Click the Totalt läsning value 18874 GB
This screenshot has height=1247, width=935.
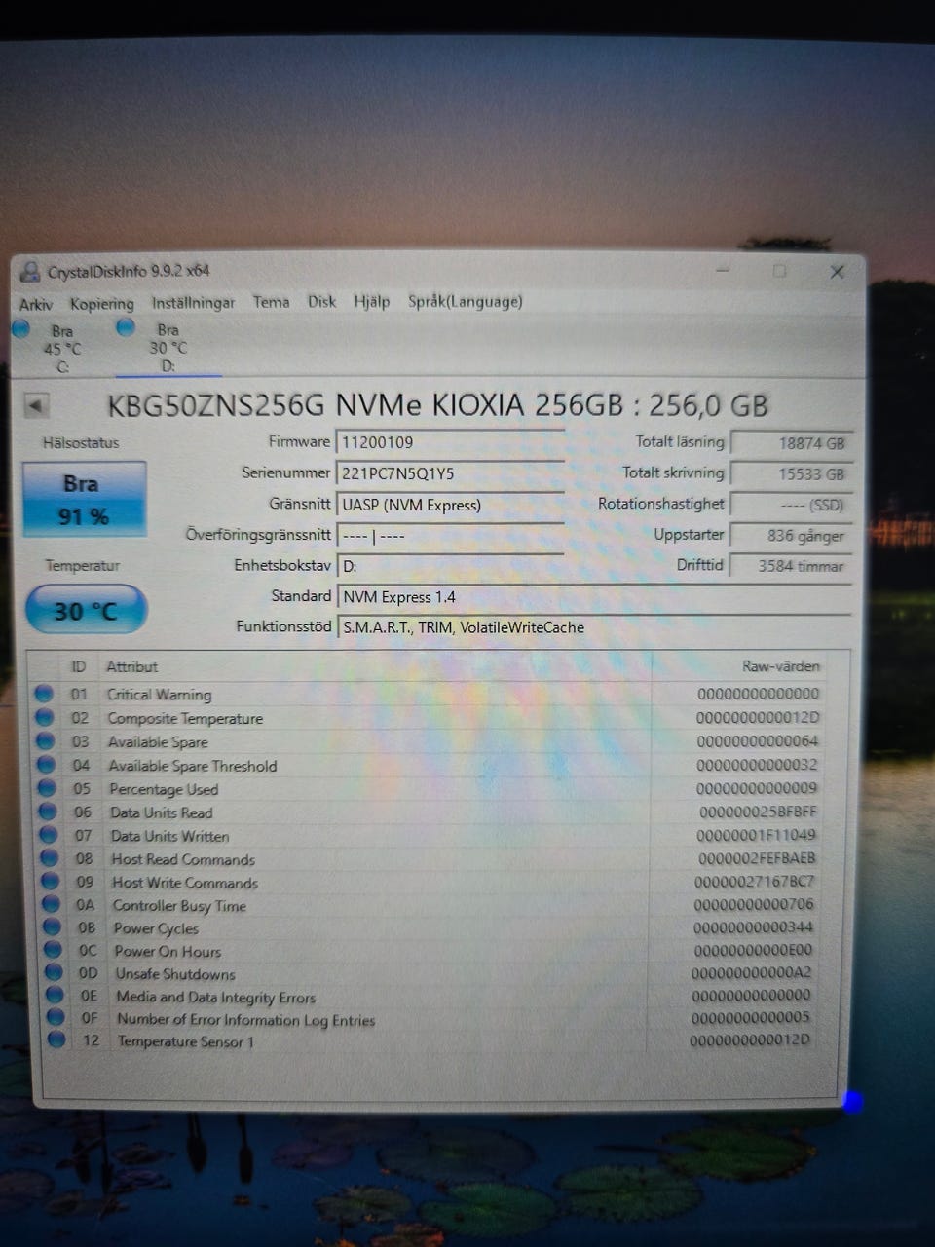[x=792, y=443]
